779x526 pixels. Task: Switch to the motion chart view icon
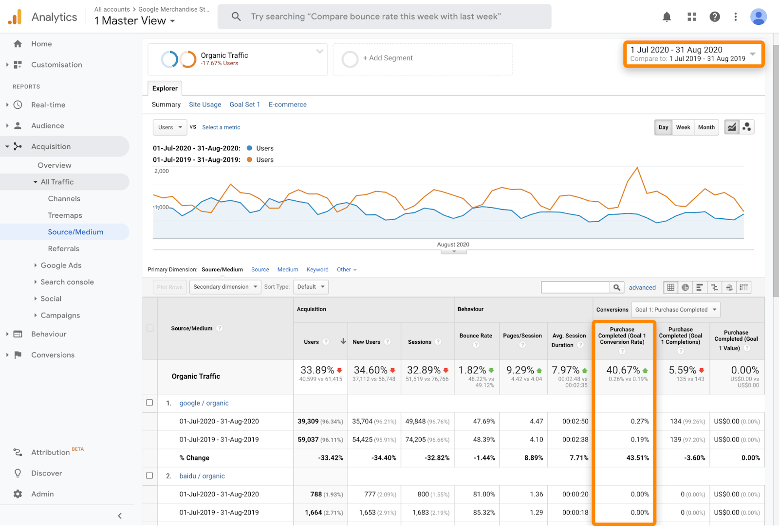point(746,127)
